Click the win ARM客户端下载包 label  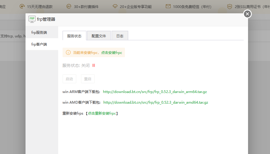(81, 92)
